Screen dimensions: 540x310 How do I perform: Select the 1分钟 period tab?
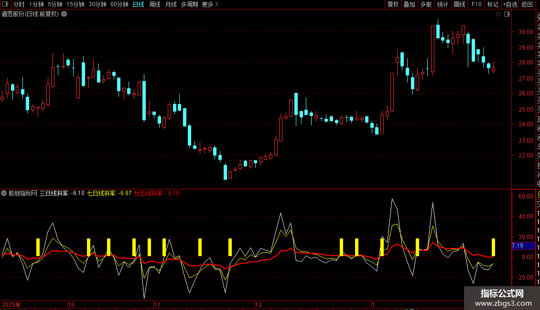pyautogui.click(x=36, y=4)
